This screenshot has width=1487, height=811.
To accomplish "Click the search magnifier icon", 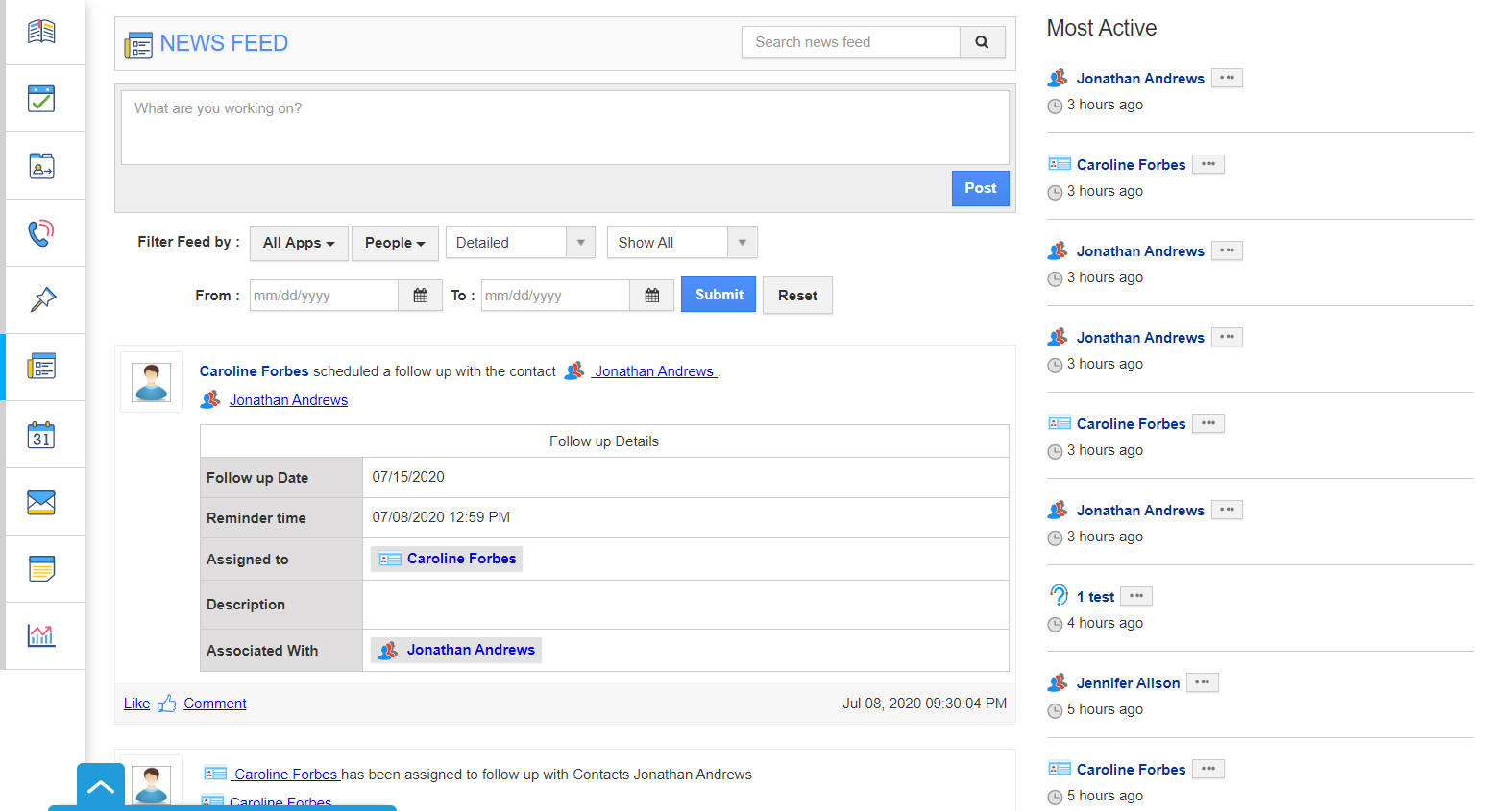I will coord(982,42).
